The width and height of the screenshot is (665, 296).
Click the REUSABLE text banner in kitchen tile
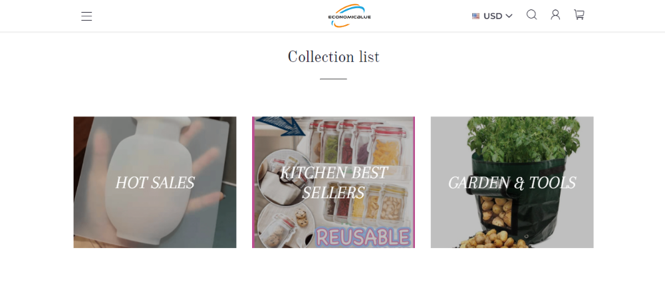364,237
